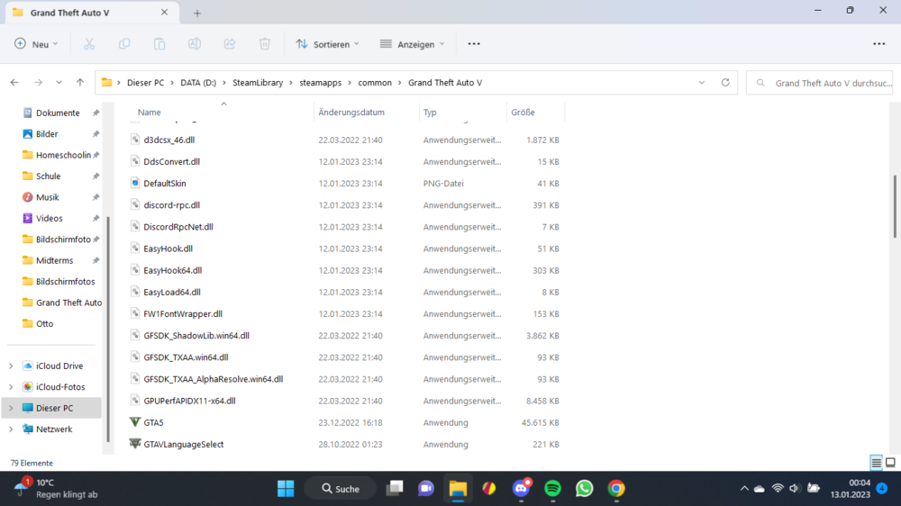Go forward with the forward arrow
This screenshot has width=901, height=506.
click(38, 83)
